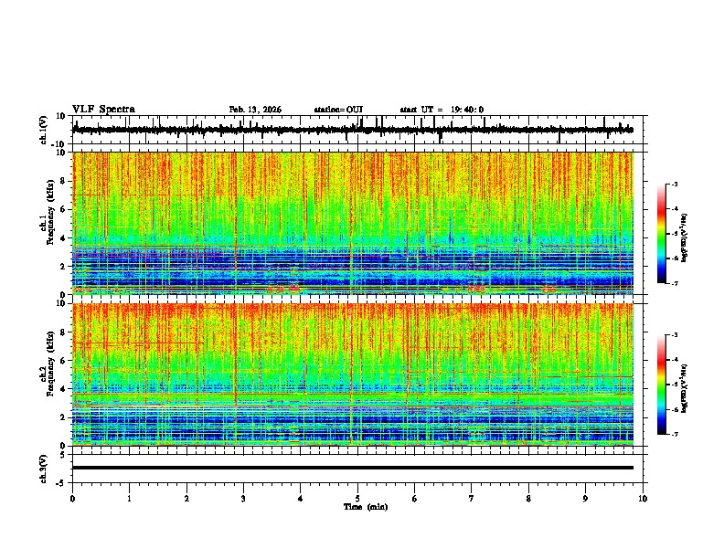Click the ch.1 colorbar 'log(PSD)' label
This screenshot has width=724, height=559.
(x=685, y=237)
